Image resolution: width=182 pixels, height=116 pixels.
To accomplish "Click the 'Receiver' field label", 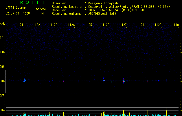I will pos(59,10).
